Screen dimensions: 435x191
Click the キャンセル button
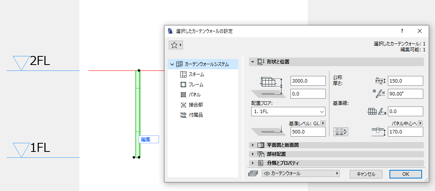point(366,174)
